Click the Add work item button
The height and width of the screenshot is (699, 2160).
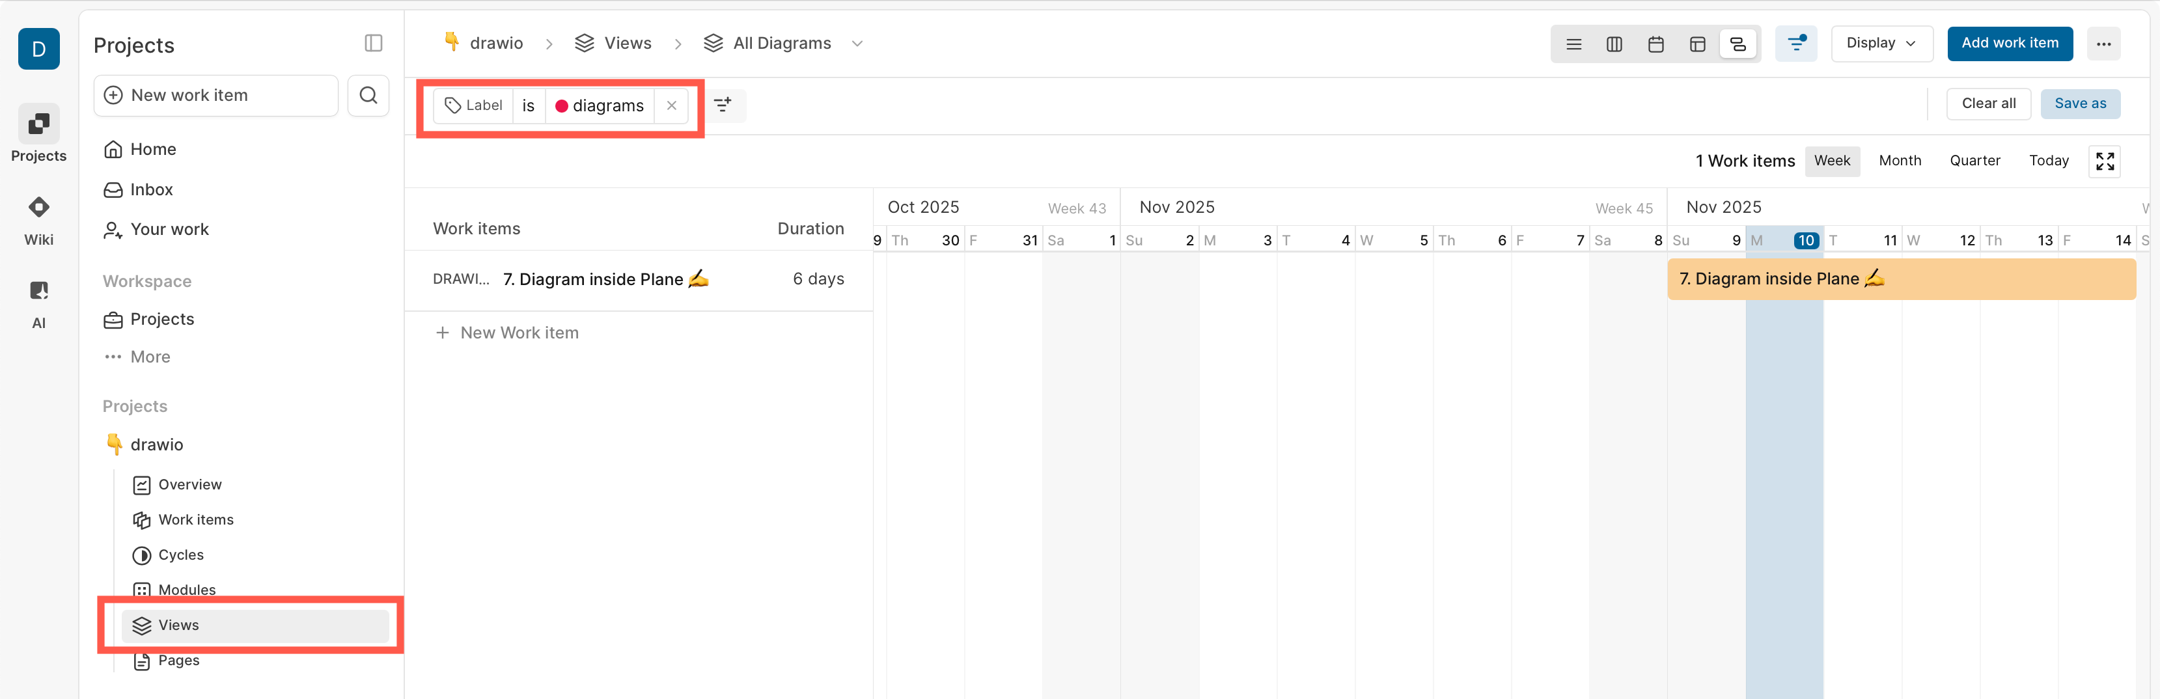pos(2010,43)
